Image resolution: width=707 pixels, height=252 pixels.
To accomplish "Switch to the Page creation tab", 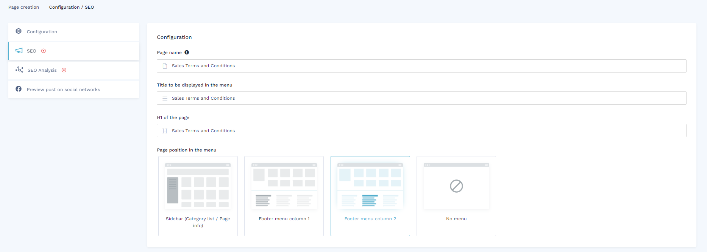I will [23, 7].
